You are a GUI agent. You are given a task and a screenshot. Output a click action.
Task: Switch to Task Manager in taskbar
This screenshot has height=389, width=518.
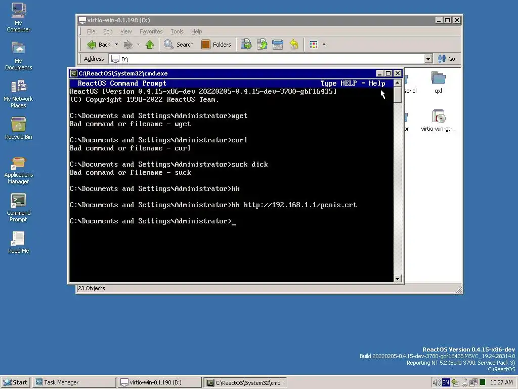[x=74, y=382]
